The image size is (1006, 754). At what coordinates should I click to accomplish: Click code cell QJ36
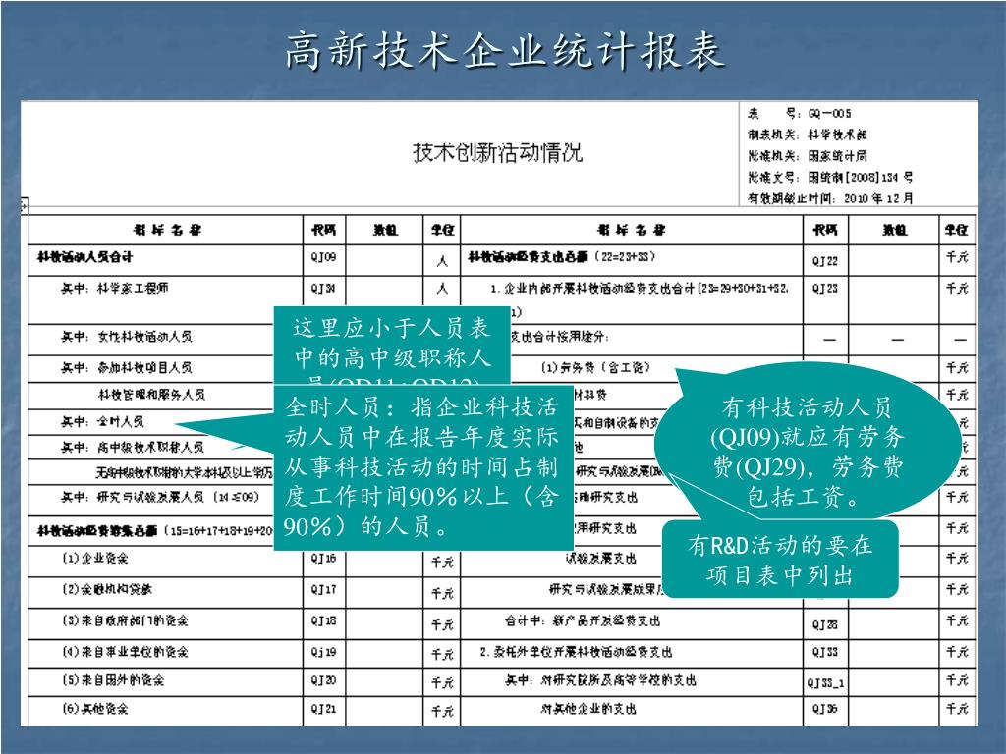click(825, 709)
